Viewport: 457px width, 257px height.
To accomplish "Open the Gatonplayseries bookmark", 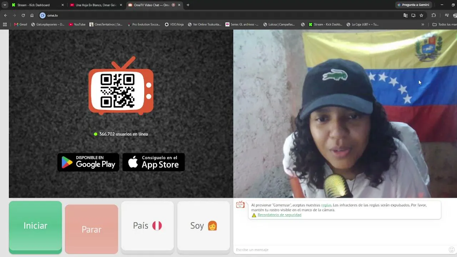I will point(48,25).
